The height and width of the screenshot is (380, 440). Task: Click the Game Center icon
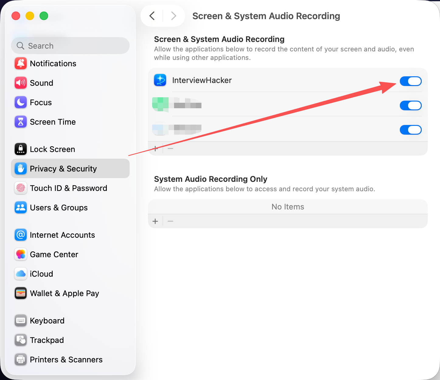[21, 254]
